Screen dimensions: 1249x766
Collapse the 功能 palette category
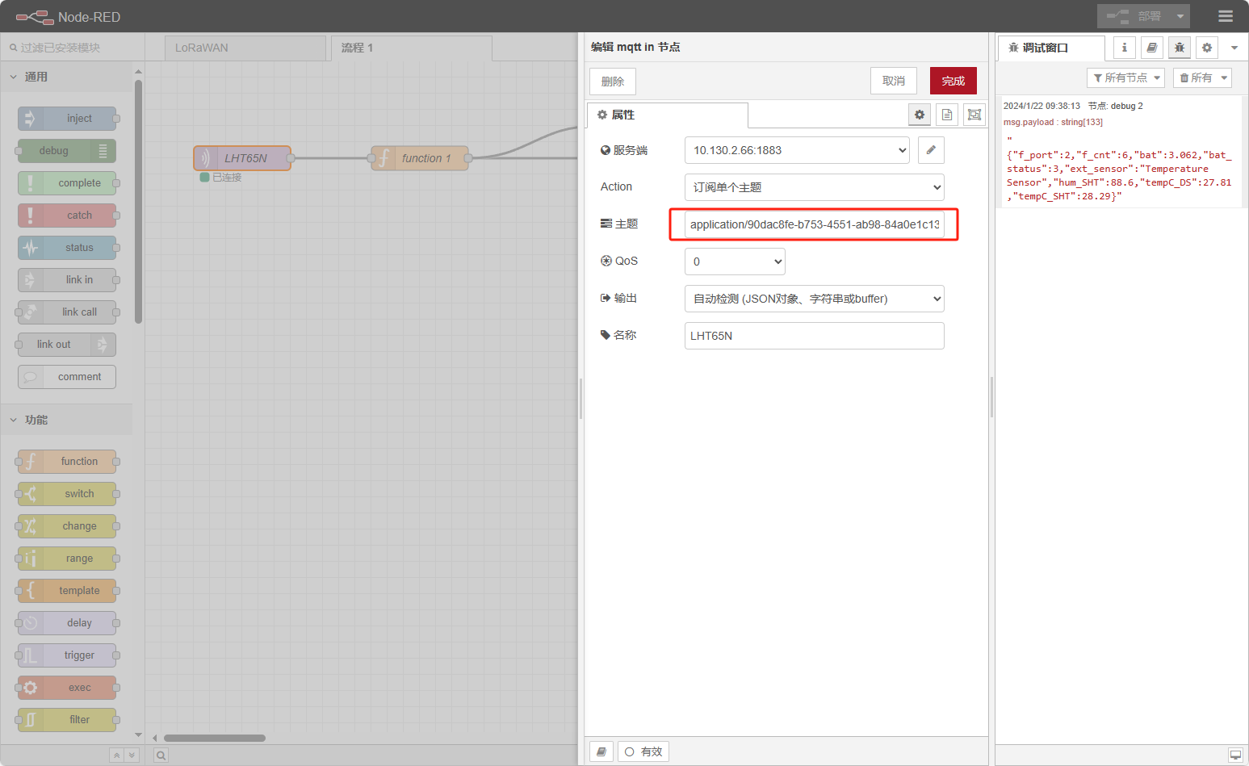(x=66, y=420)
